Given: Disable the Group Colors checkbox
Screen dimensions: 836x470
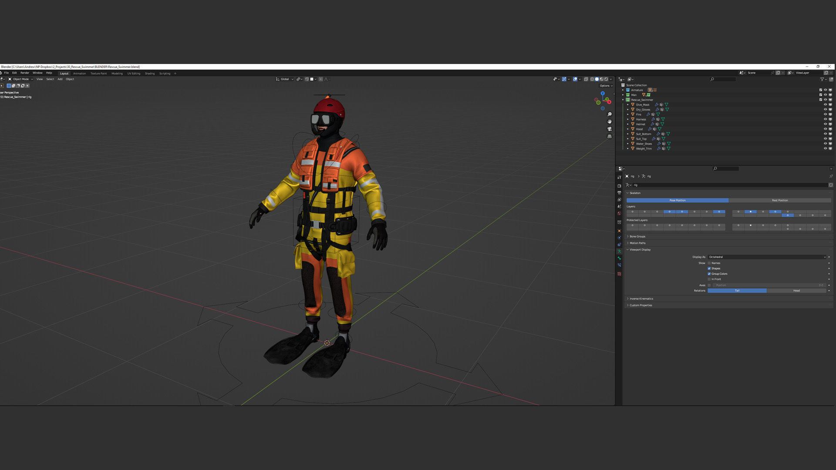Looking at the screenshot, I should click(x=709, y=274).
